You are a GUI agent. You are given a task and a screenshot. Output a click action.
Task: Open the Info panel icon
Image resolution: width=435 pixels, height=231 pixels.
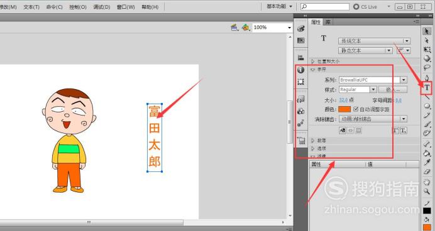click(x=300, y=70)
